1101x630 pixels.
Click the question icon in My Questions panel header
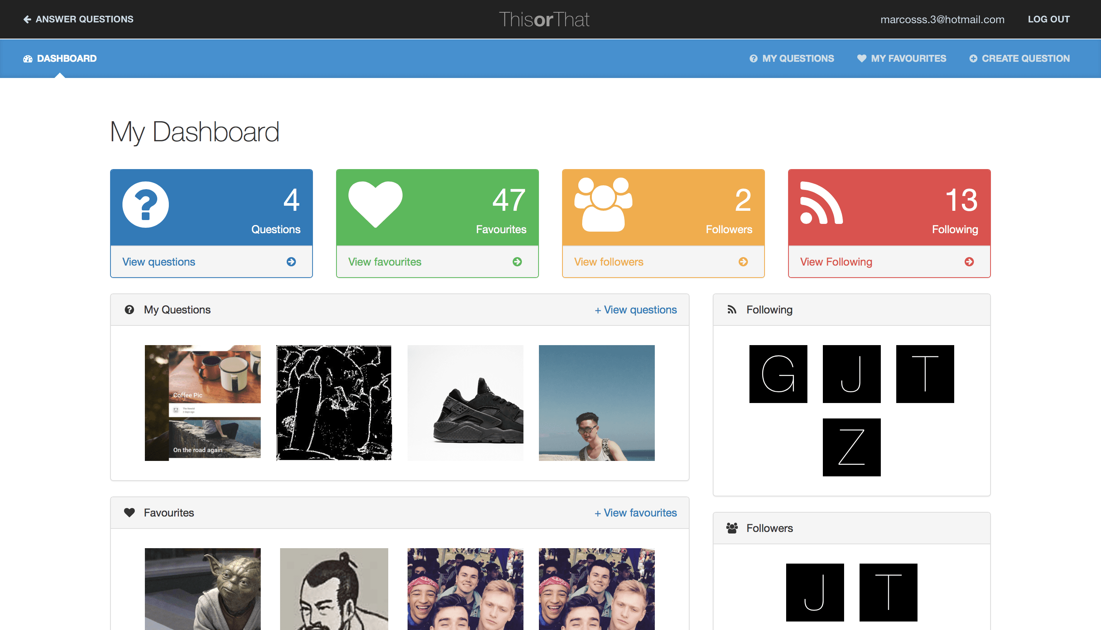129,310
